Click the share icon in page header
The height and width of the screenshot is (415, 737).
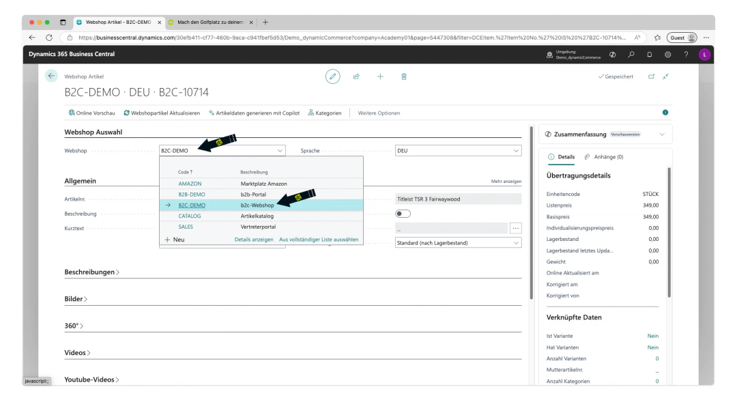point(356,76)
